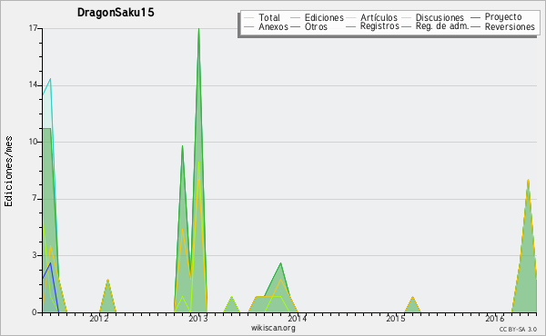Screen dimensions: 546x336
Task: Click the y-axis label 10
Action: tap(33, 142)
